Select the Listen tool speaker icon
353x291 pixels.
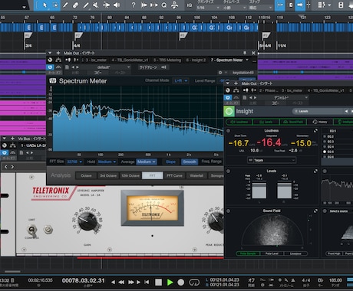pyautogui.click(x=117, y=5)
